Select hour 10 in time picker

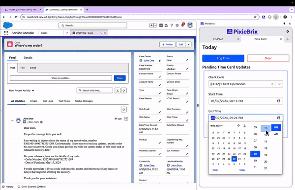255,161
